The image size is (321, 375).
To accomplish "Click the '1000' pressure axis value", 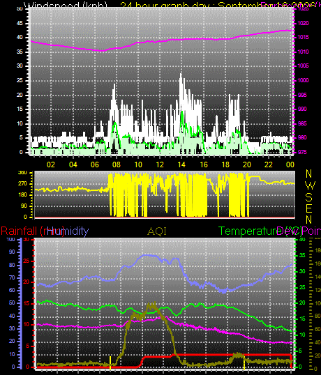I will pos(304,80).
